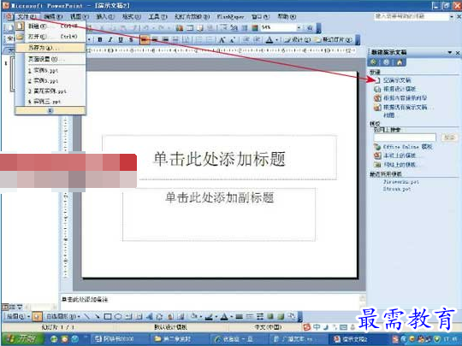Image resolution: width=462 pixels, height=346 pixels.
Task: Click the search button beside template field
Action: click(449, 137)
